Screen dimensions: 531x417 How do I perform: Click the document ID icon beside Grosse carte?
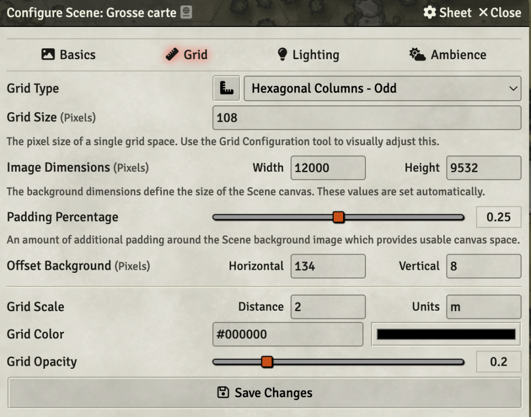click(x=186, y=12)
